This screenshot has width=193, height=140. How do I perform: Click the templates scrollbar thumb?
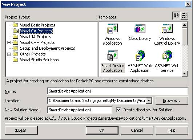click(185, 37)
